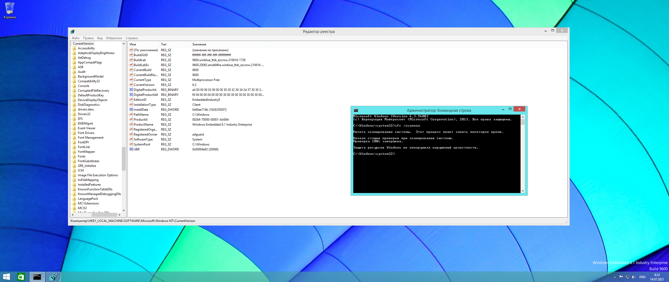Click the SystemRoot value icon
The image size is (669, 282).
point(131,144)
